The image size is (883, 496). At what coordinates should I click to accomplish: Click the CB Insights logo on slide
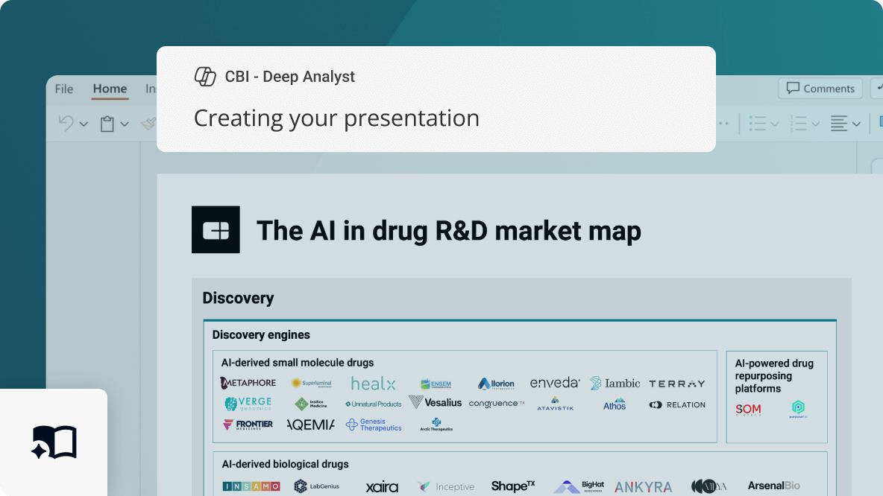coord(216,230)
